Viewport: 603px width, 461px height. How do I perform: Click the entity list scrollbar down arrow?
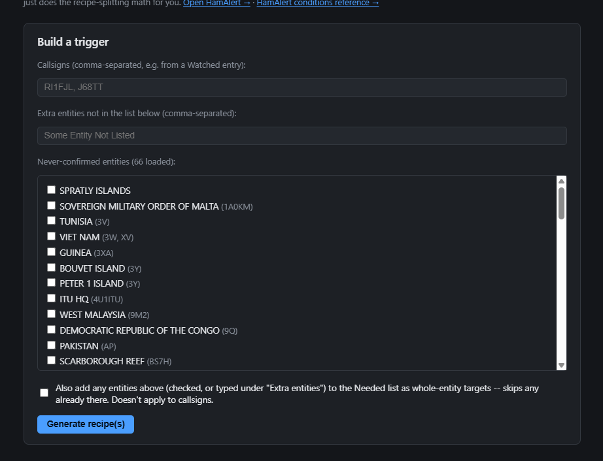[561, 366]
